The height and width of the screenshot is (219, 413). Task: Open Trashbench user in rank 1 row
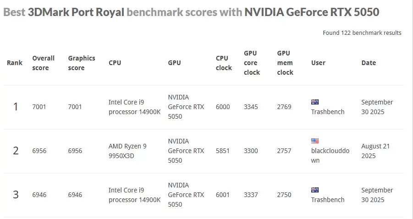[x=328, y=112]
